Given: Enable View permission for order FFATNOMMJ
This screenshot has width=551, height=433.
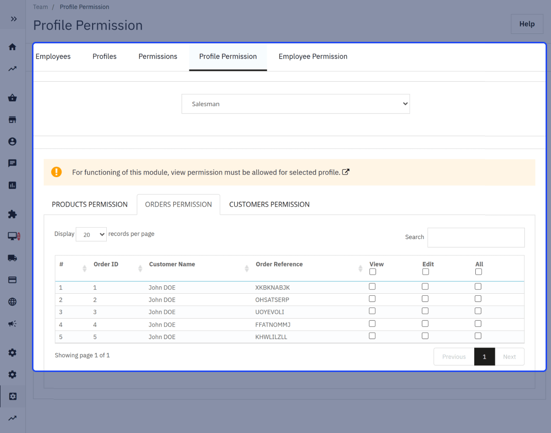Looking at the screenshot, I should coord(372,324).
